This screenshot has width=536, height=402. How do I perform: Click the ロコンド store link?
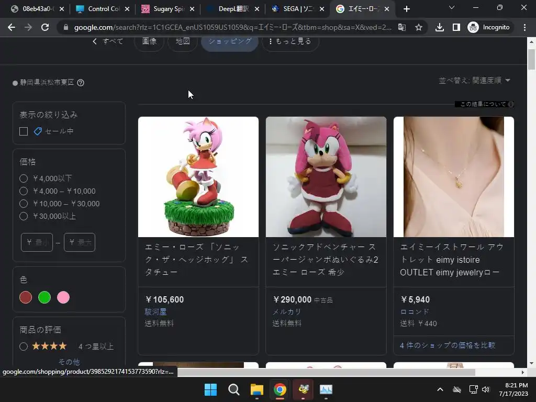coord(415,312)
